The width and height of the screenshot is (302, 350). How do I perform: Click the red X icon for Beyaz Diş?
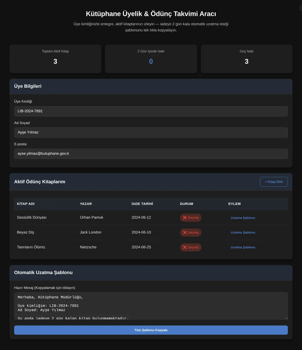[x=185, y=232]
